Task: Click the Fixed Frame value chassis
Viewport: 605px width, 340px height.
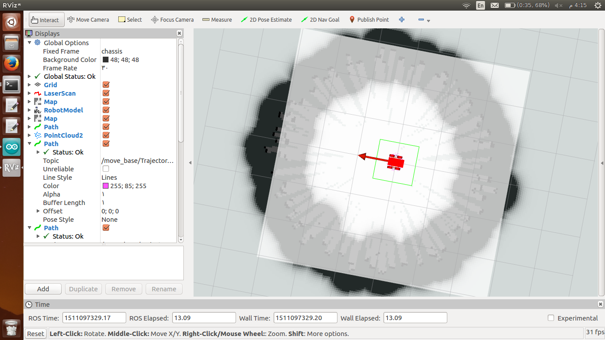Action: [x=112, y=51]
